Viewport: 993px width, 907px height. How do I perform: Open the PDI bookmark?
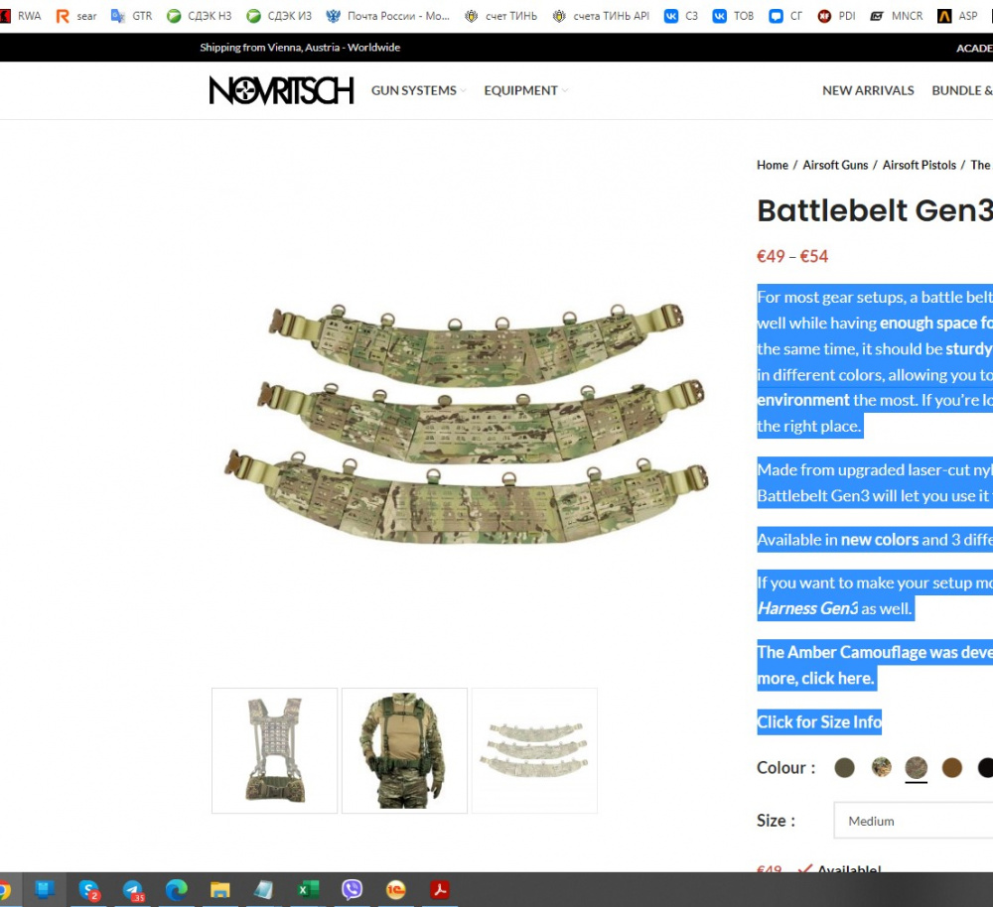click(x=836, y=16)
